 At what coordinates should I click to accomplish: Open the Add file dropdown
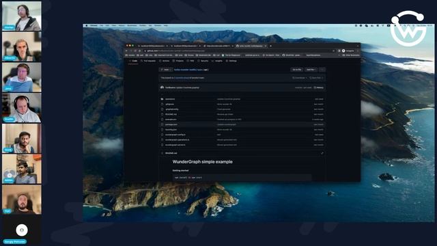[311, 70]
